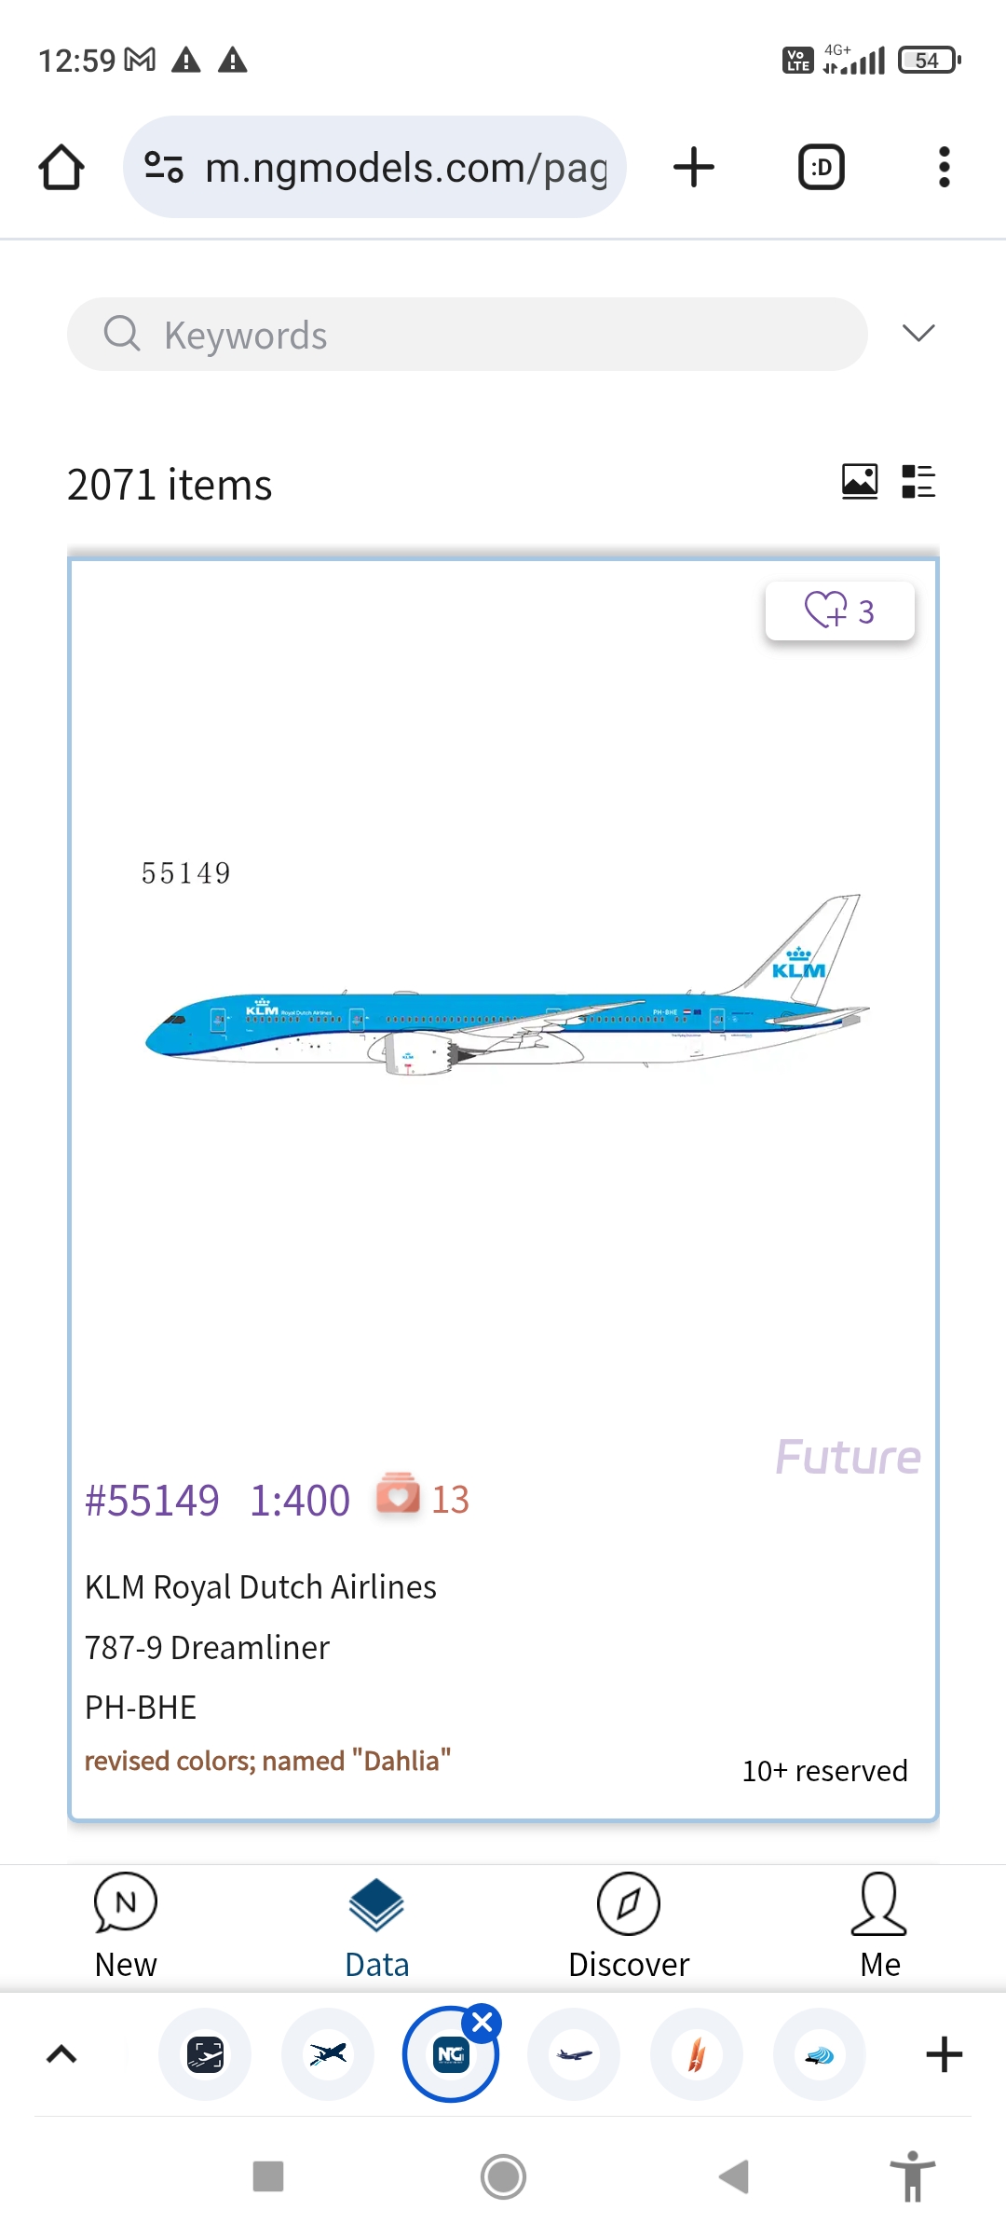Open the KLM 787-9 model image
1006x2237 pixels.
pyautogui.click(x=503, y=988)
